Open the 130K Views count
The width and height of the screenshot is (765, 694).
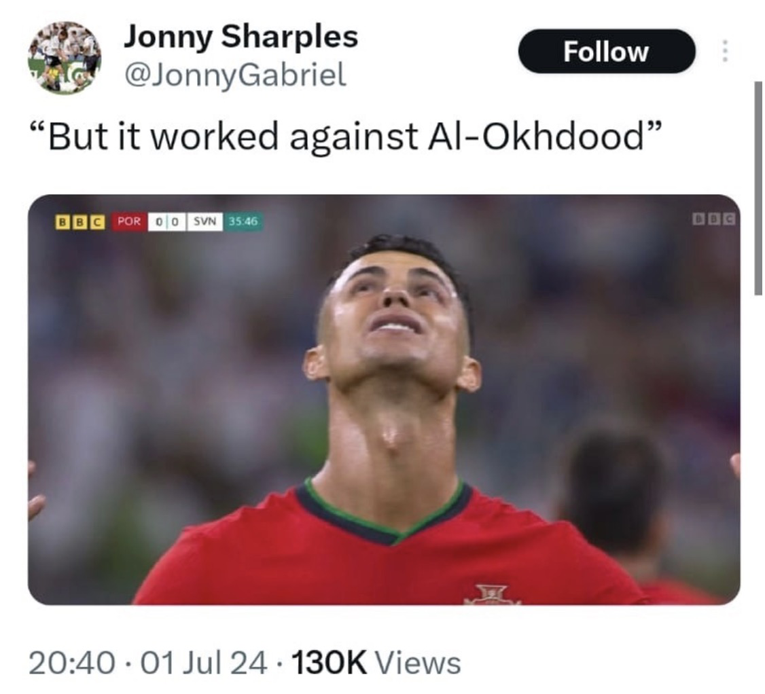tap(376, 663)
